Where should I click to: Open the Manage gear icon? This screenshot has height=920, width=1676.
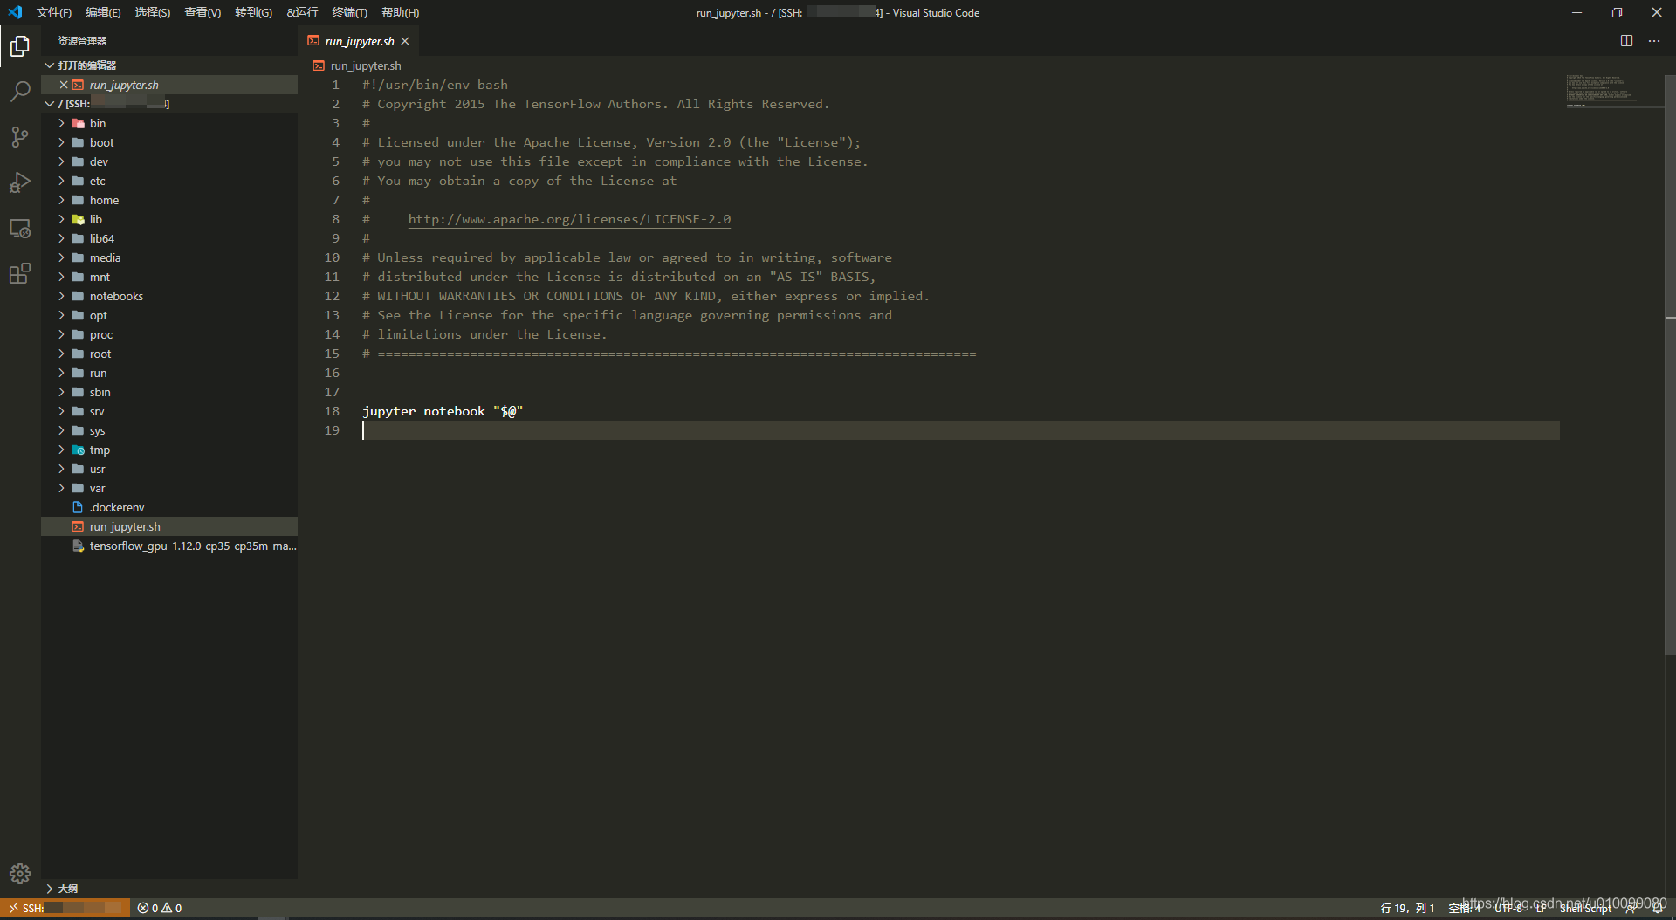pyautogui.click(x=20, y=874)
